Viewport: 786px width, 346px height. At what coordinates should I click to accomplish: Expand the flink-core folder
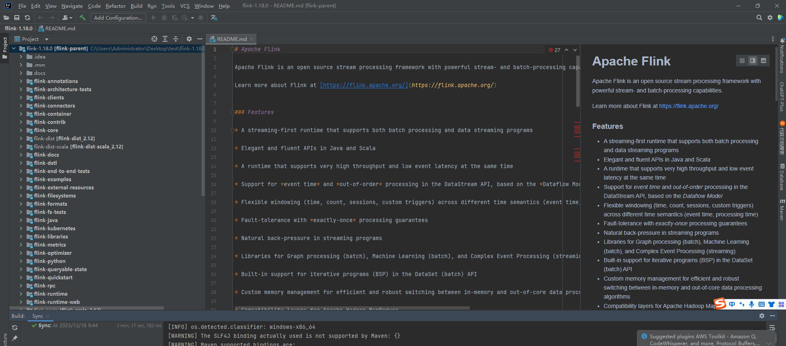pos(21,130)
